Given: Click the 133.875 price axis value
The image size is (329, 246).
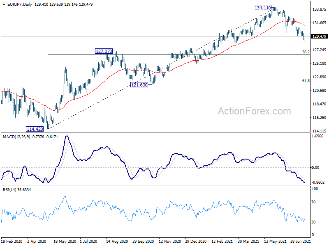Looking at the screenshot, I should point(320,9).
